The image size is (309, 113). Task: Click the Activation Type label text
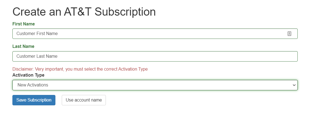coord(28,75)
